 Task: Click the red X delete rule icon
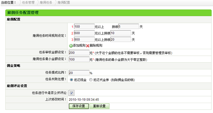point(88,46)
